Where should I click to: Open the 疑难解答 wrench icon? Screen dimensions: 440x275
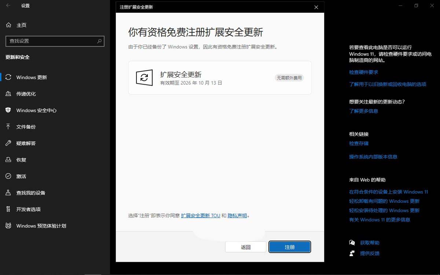[8, 143]
